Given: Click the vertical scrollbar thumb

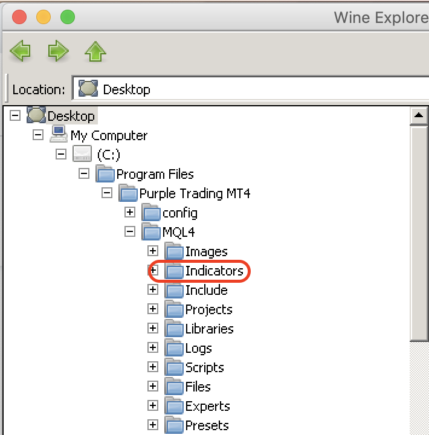Looking at the screenshot, I should (419, 233).
